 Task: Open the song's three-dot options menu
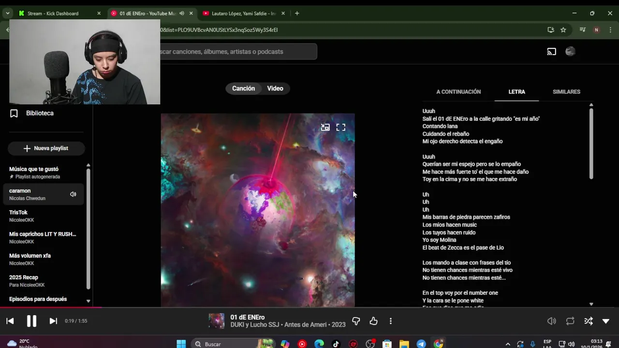coord(391,321)
